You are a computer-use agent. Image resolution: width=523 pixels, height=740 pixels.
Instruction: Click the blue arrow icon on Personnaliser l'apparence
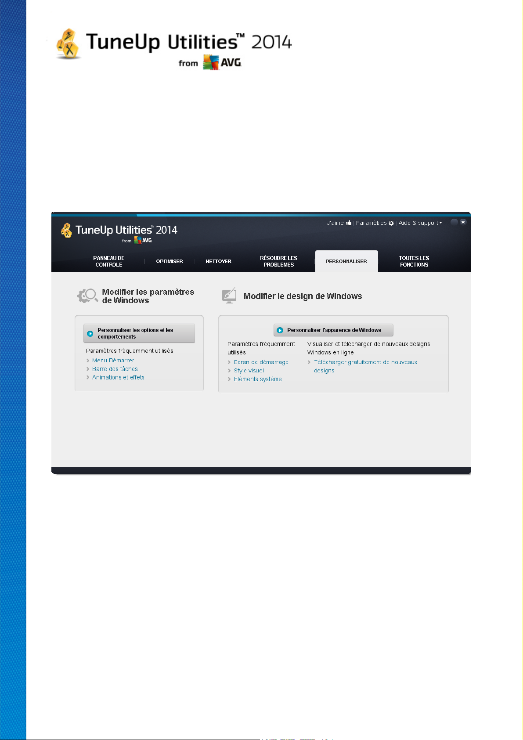(x=280, y=330)
